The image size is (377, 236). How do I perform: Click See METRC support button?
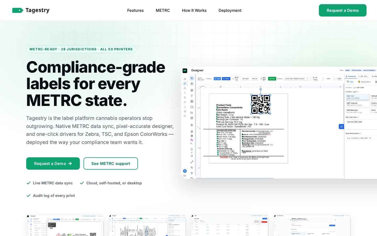pyautogui.click(x=111, y=163)
